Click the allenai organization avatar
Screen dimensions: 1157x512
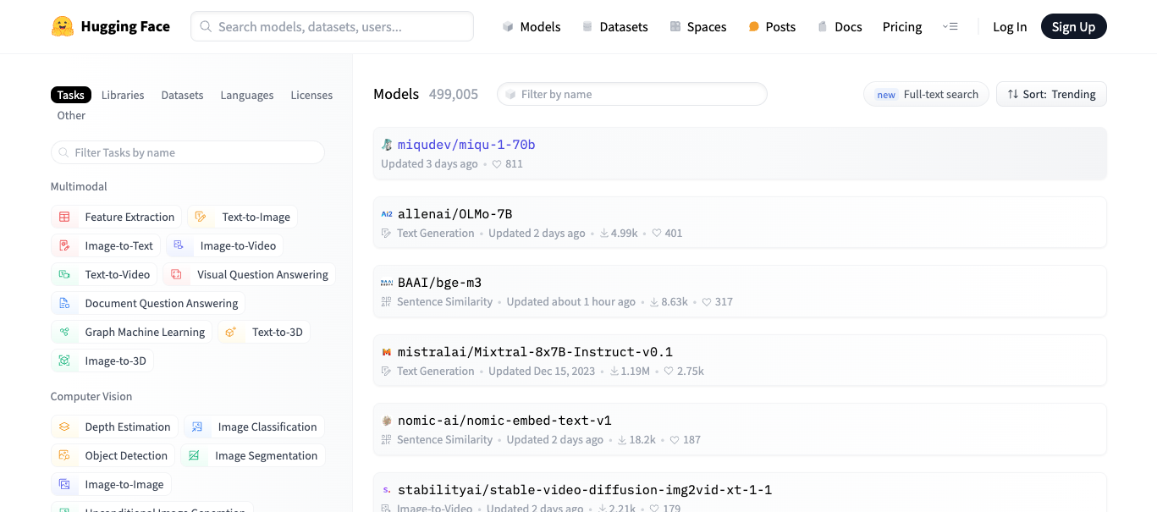tap(387, 214)
